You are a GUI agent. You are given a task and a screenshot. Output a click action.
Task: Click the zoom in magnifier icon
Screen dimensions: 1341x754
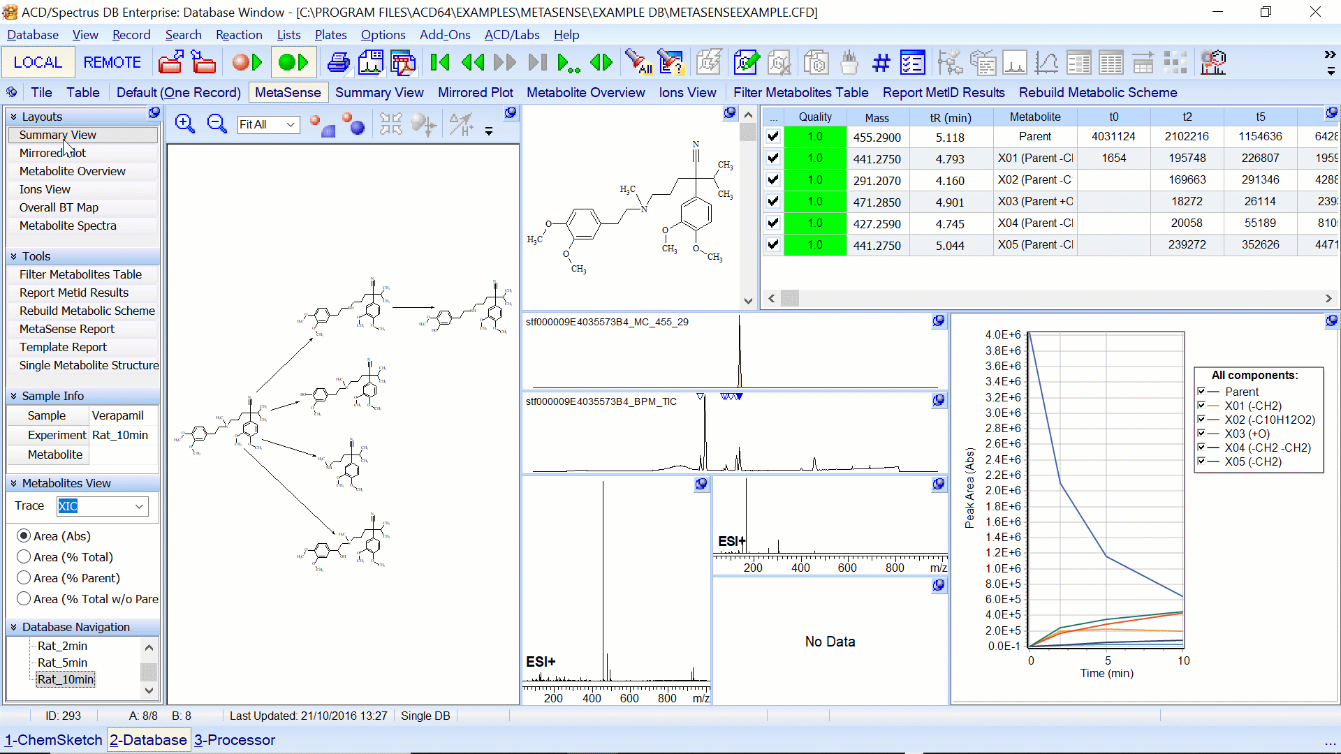(184, 124)
